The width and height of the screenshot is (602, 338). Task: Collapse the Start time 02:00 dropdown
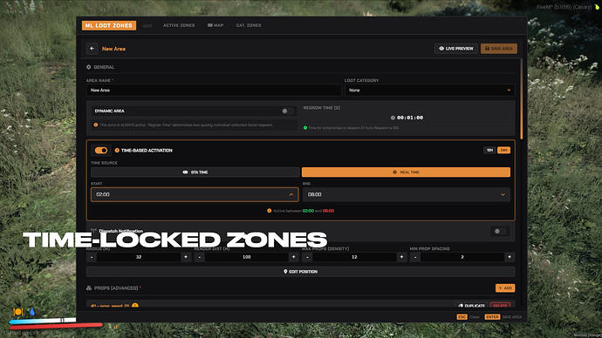point(195,194)
